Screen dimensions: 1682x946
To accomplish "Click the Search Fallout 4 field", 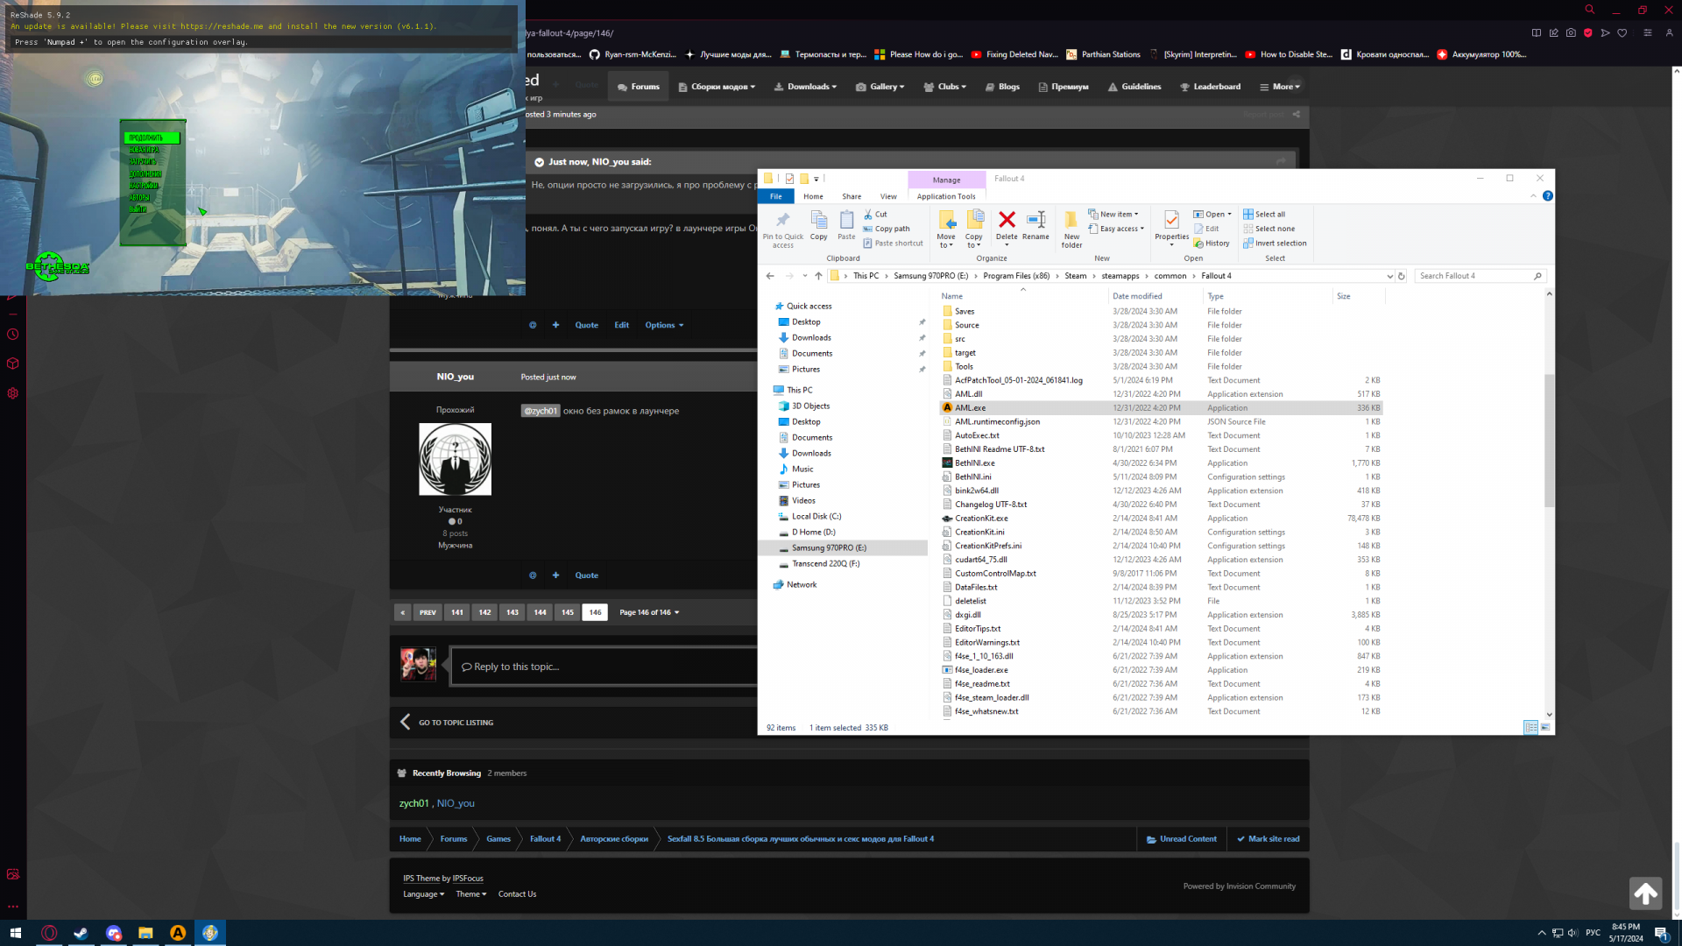I will tap(1474, 276).
